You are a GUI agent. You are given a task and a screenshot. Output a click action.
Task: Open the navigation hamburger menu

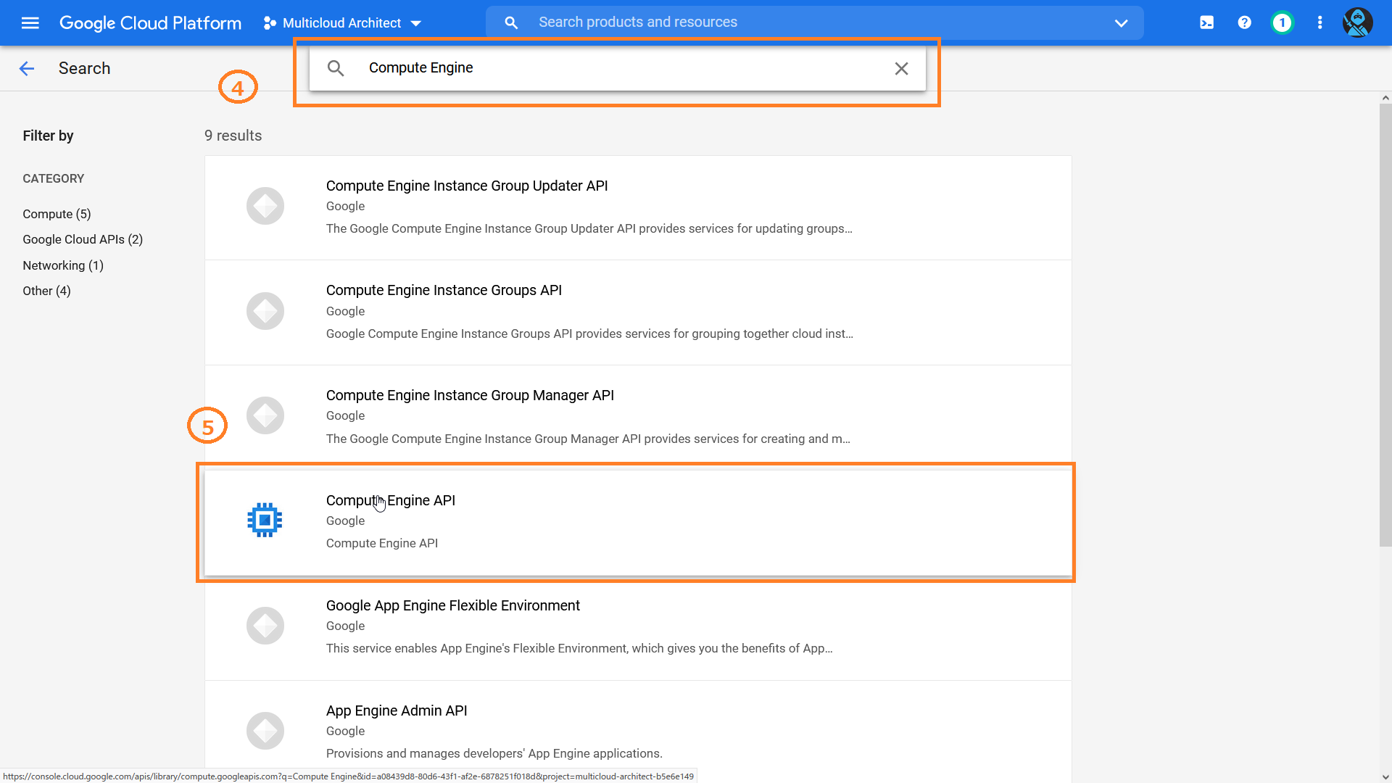[30, 22]
